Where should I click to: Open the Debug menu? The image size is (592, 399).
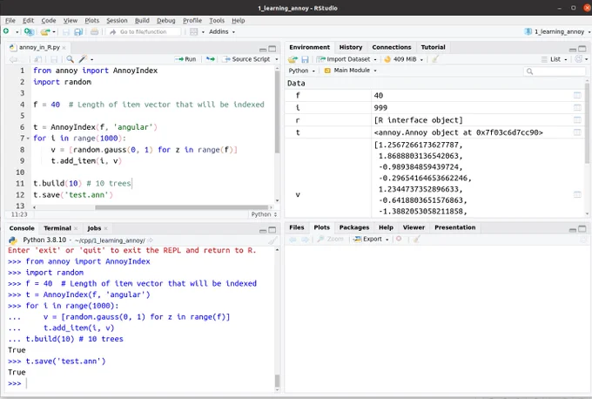coord(165,20)
